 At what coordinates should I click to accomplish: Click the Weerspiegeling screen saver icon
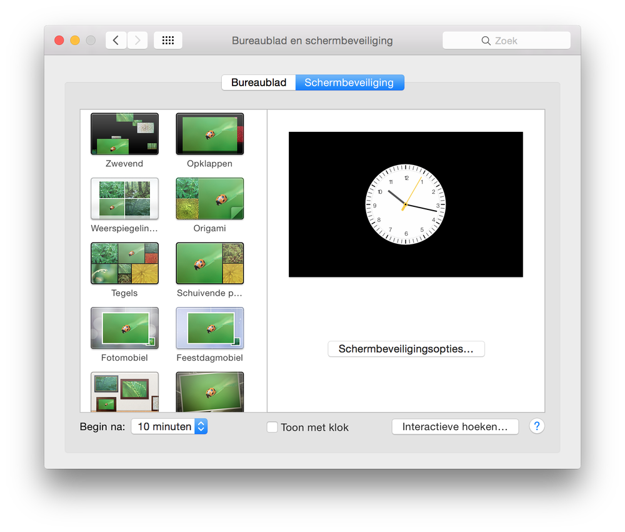point(124,199)
